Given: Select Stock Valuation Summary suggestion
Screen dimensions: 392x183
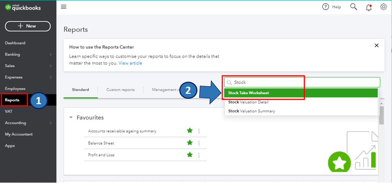Looking at the screenshot, I should [x=252, y=111].
